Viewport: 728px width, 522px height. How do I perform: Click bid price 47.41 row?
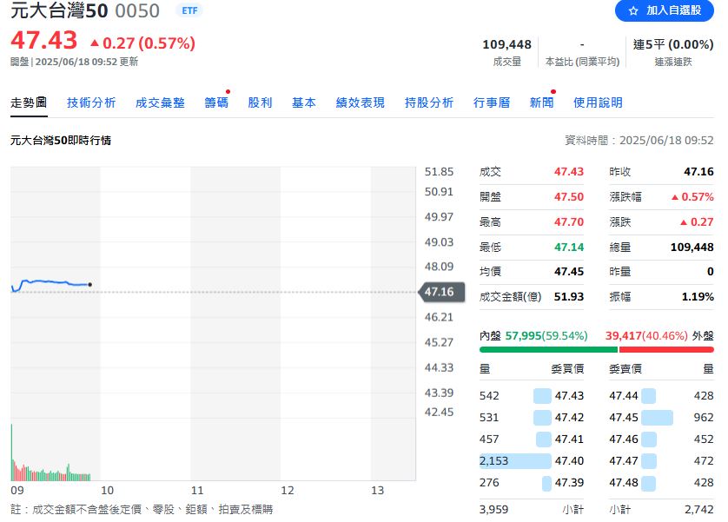532,439
